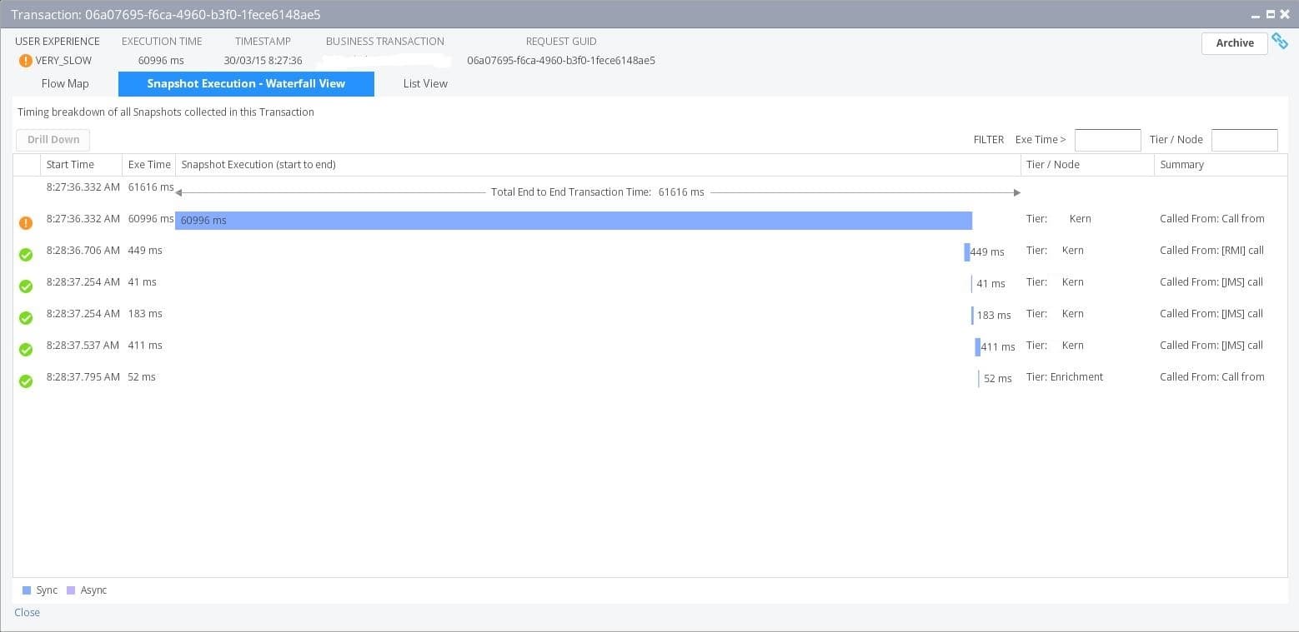Viewport: 1299px width, 632px height.
Task: Click the Async legend color swatch
Action: pyautogui.click(x=71, y=590)
